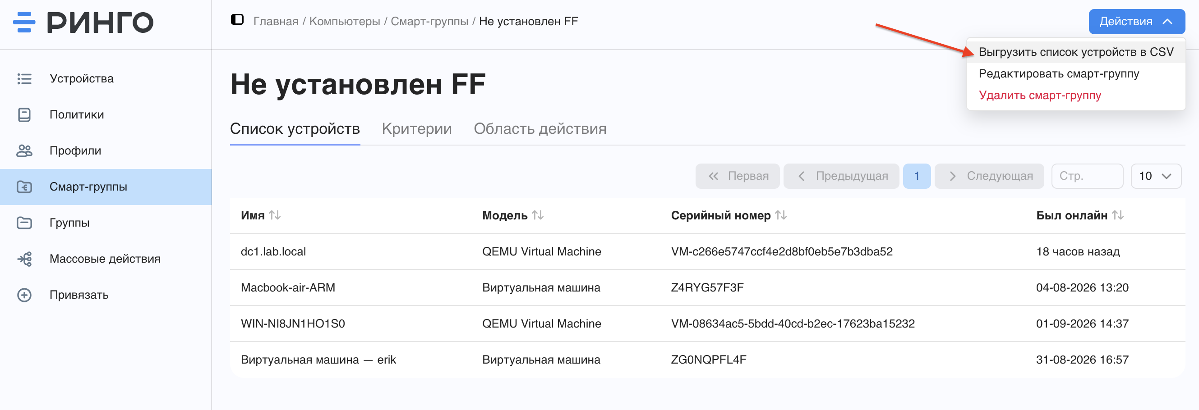Click the Предыдущая page button
This screenshot has height=410, width=1199.
[841, 176]
